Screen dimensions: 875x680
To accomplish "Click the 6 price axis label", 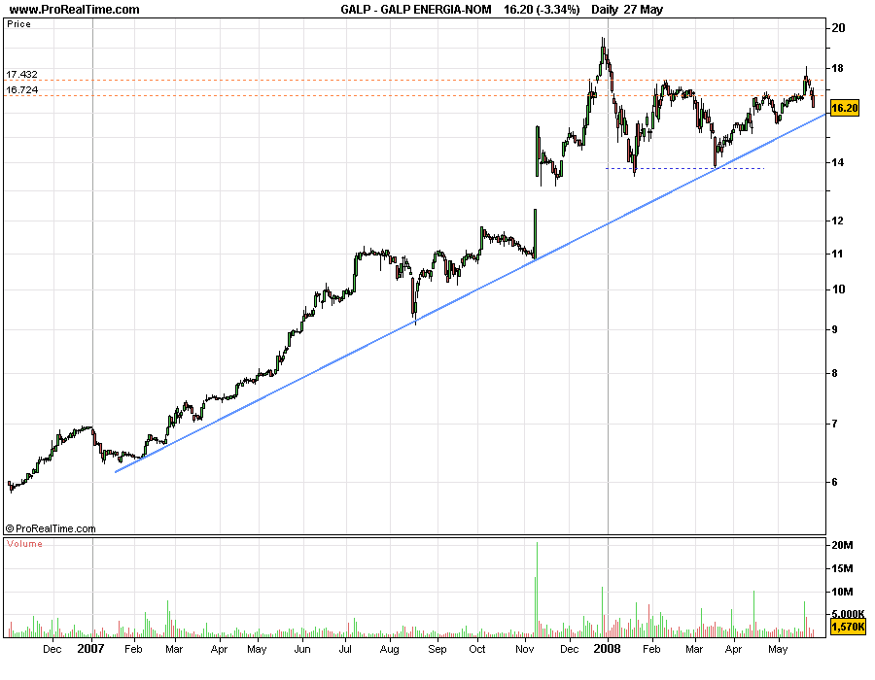I will [x=835, y=482].
